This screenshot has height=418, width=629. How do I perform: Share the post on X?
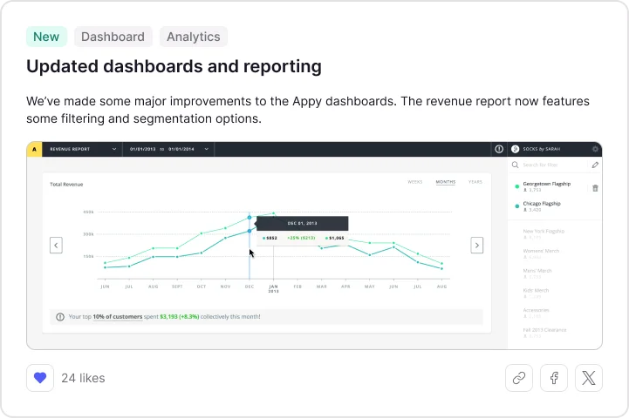click(589, 378)
